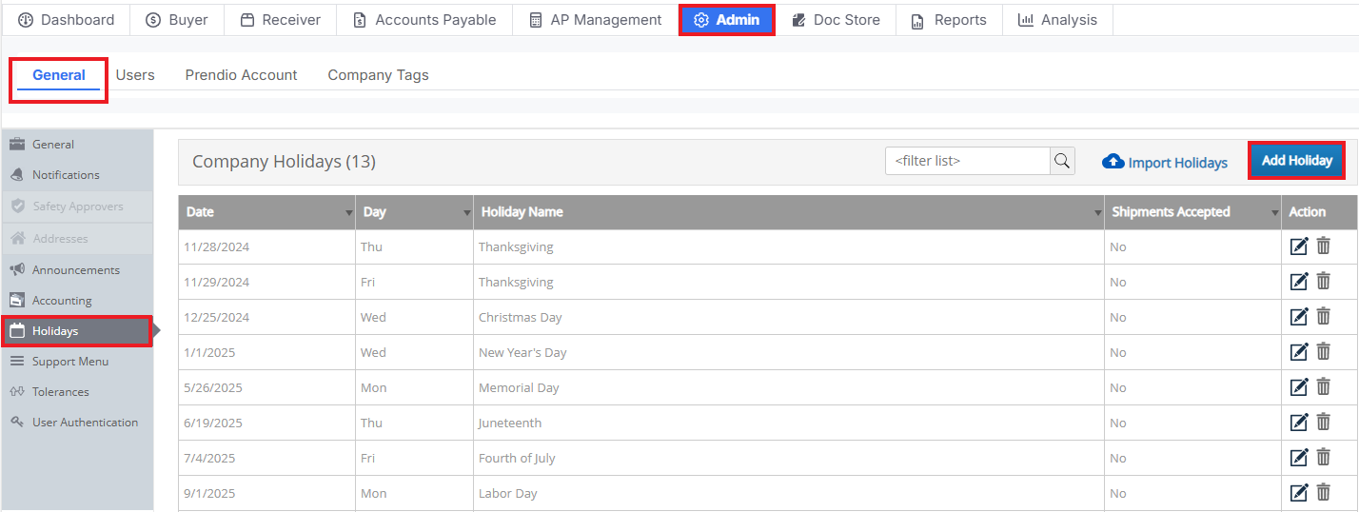
Task: Open the Analysis menu
Action: [x=1057, y=20]
